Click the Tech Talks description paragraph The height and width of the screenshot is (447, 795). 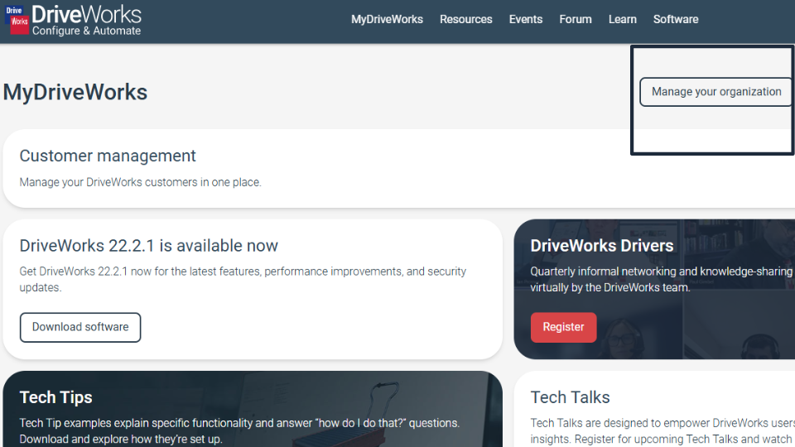pyautogui.click(x=662, y=430)
